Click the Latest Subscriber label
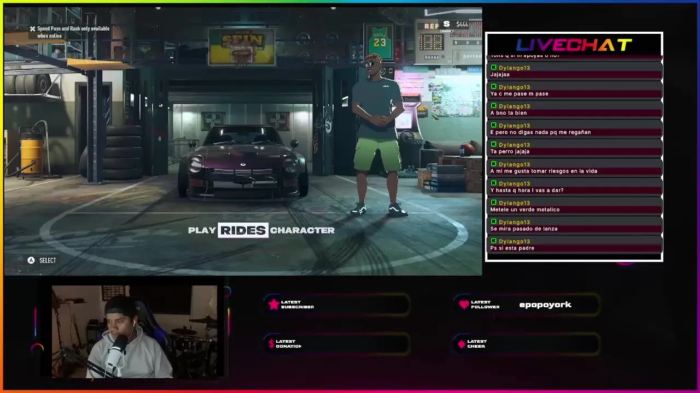 pyautogui.click(x=297, y=305)
